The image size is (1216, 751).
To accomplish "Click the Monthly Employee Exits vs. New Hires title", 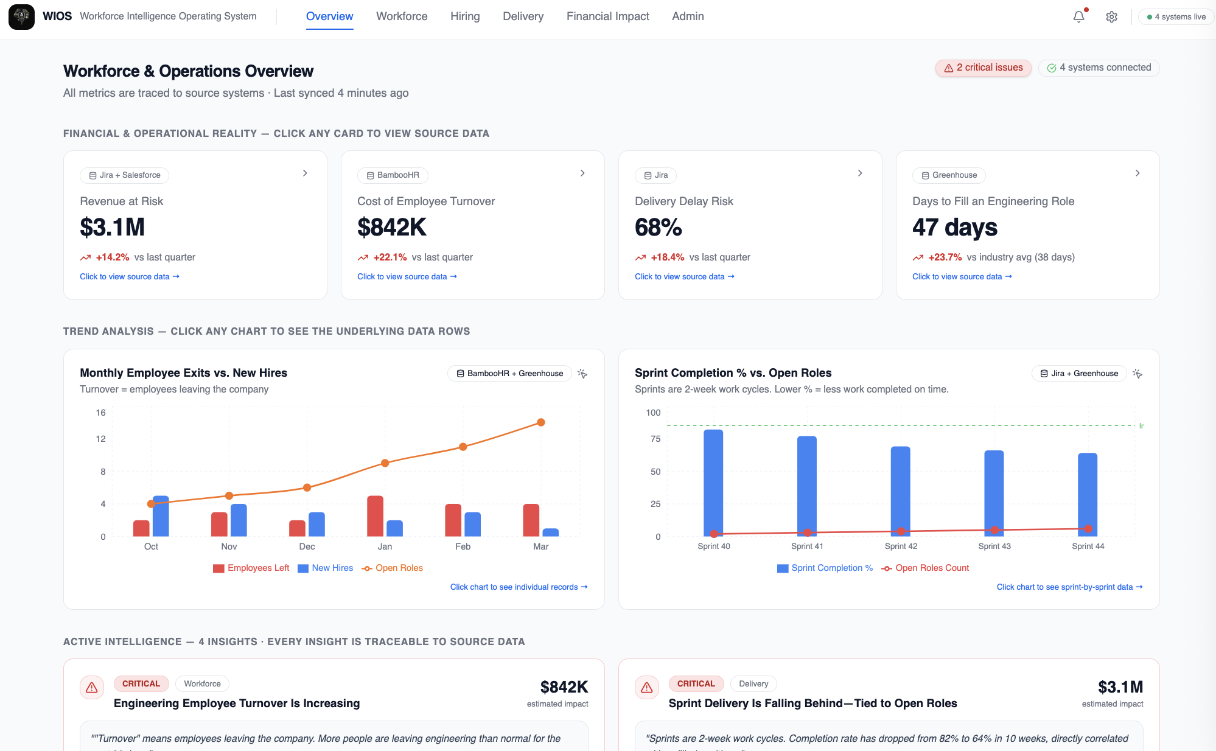I will pyautogui.click(x=183, y=373).
